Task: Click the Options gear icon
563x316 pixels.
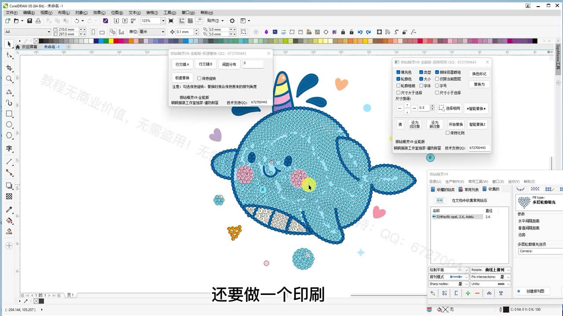Action: point(232,21)
